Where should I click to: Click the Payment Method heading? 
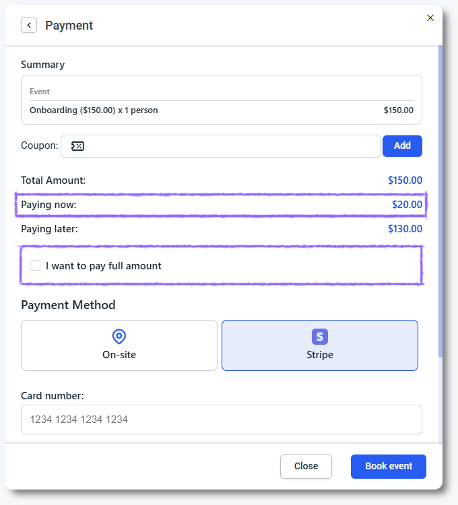[x=68, y=305]
